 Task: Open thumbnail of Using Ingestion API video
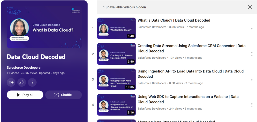(116, 79)
